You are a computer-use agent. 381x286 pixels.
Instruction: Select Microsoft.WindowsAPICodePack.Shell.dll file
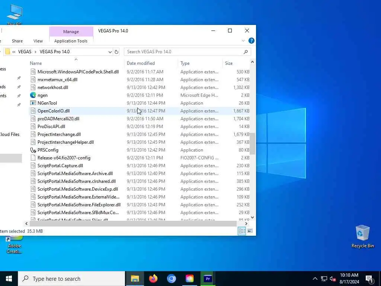(78, 72)
